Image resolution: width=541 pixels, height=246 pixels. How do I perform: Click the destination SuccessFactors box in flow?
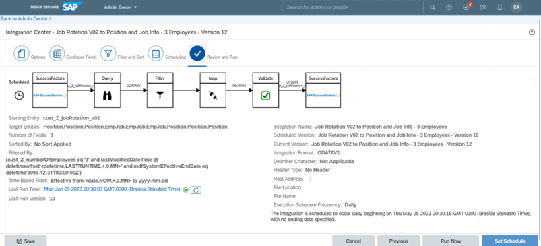[323, 90]
